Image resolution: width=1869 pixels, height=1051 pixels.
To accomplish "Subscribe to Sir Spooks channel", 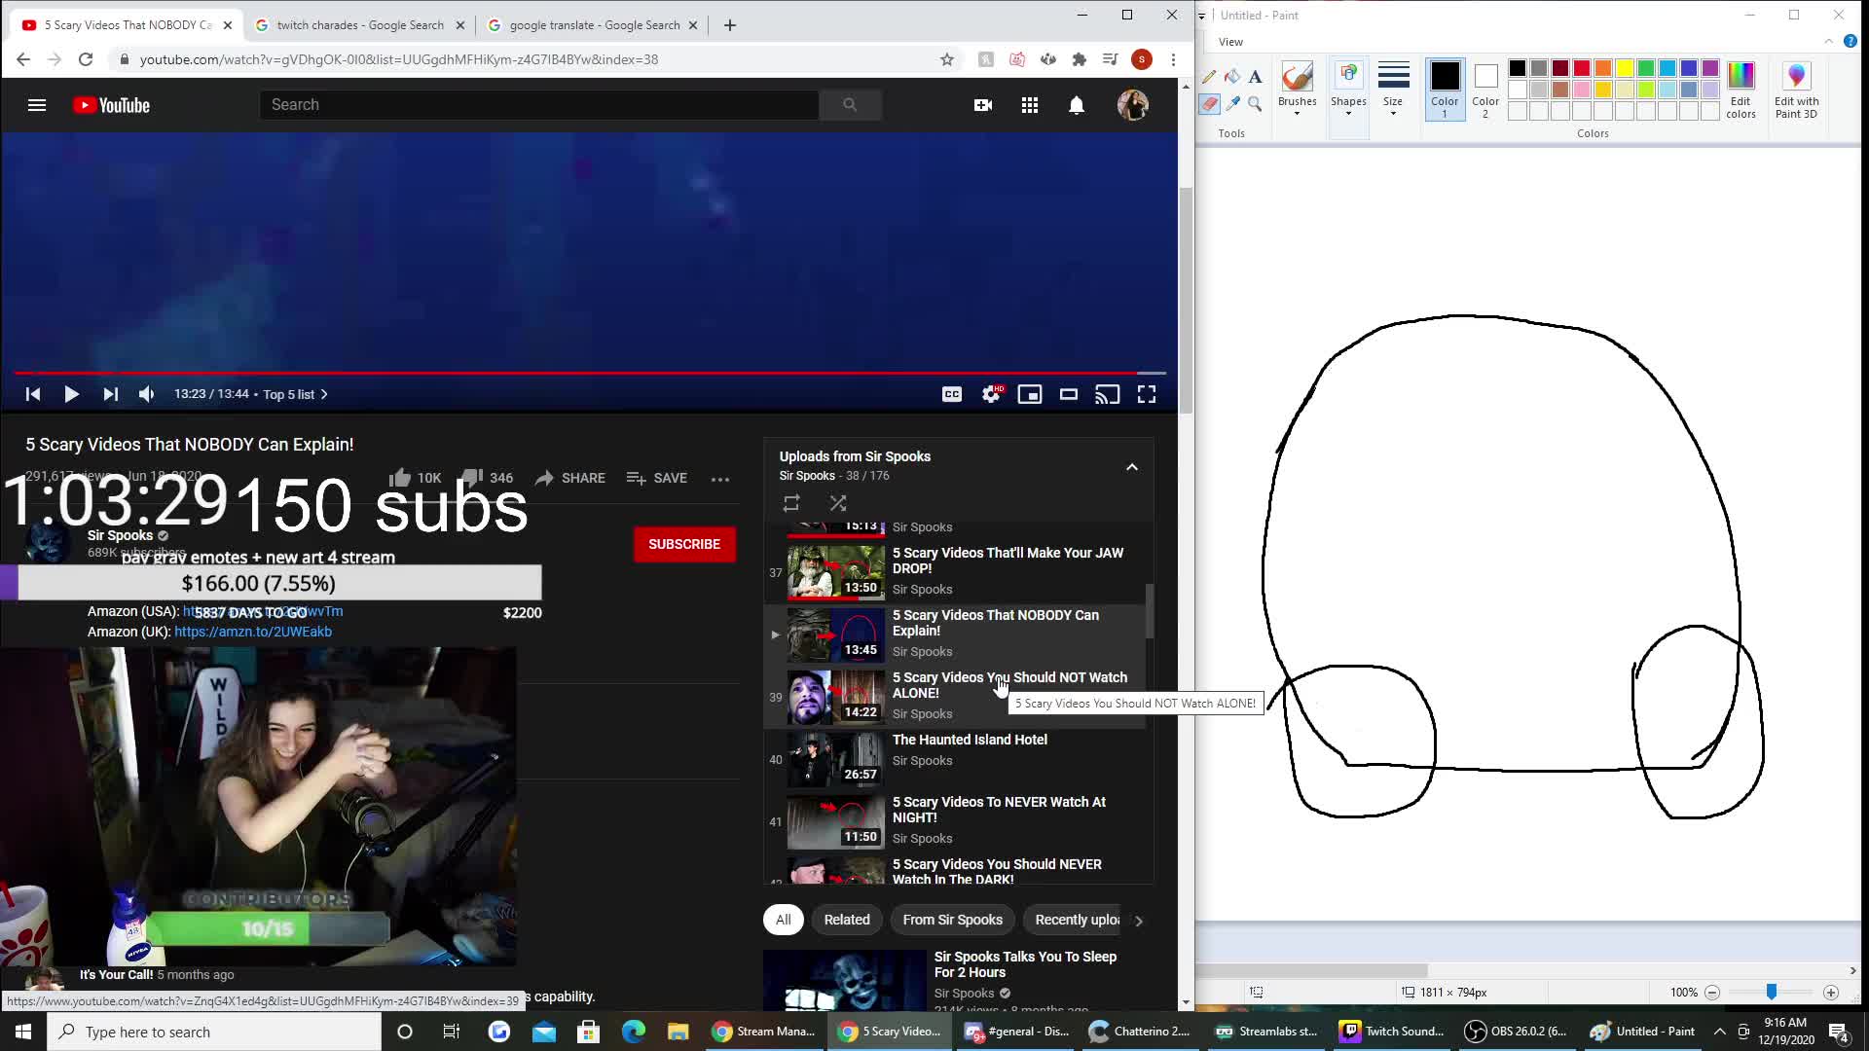I will (x=684, y=544).
